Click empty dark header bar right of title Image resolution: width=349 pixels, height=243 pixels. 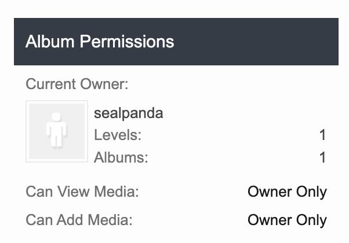256,42
